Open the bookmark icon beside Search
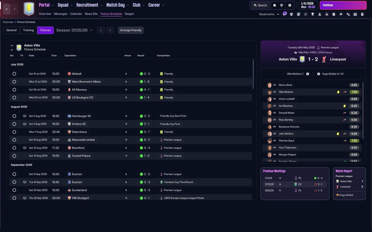 274,5
